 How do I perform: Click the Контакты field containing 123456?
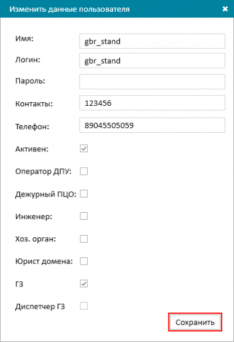(x=152, y=103)
